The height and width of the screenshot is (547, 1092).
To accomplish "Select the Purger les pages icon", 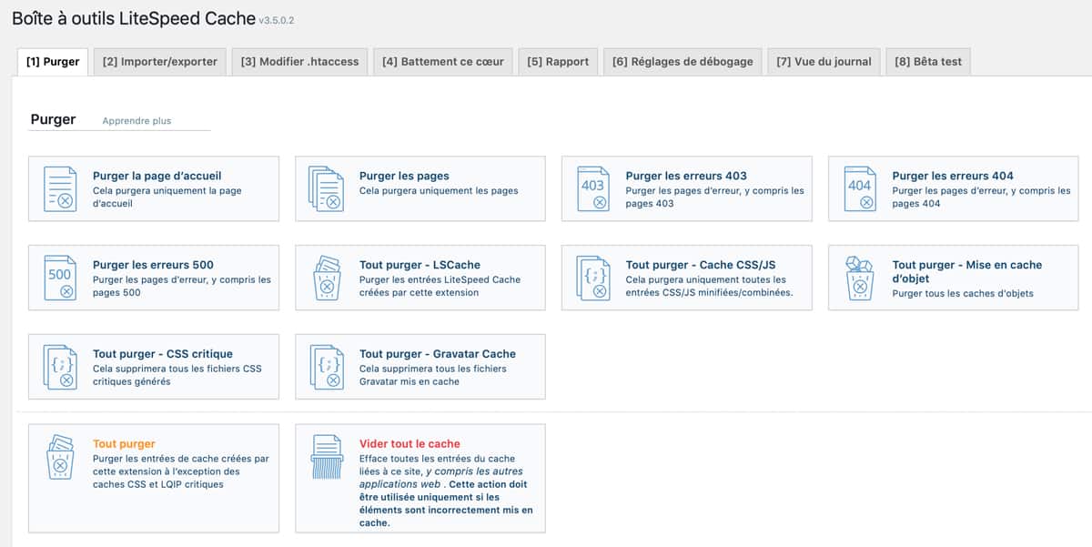I will 324,187.
